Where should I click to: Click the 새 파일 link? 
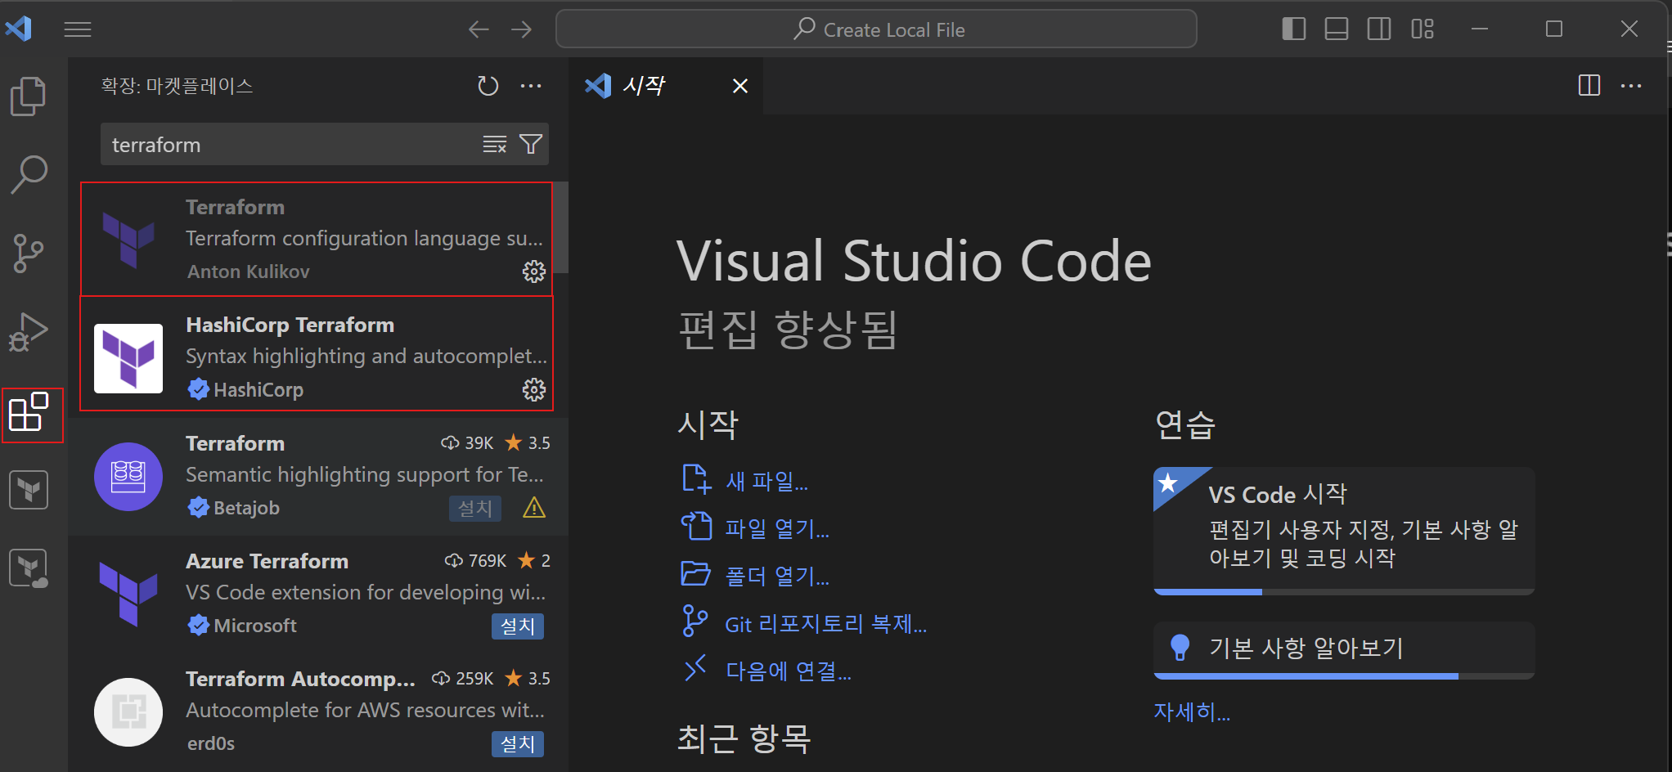tap(766, 481)
